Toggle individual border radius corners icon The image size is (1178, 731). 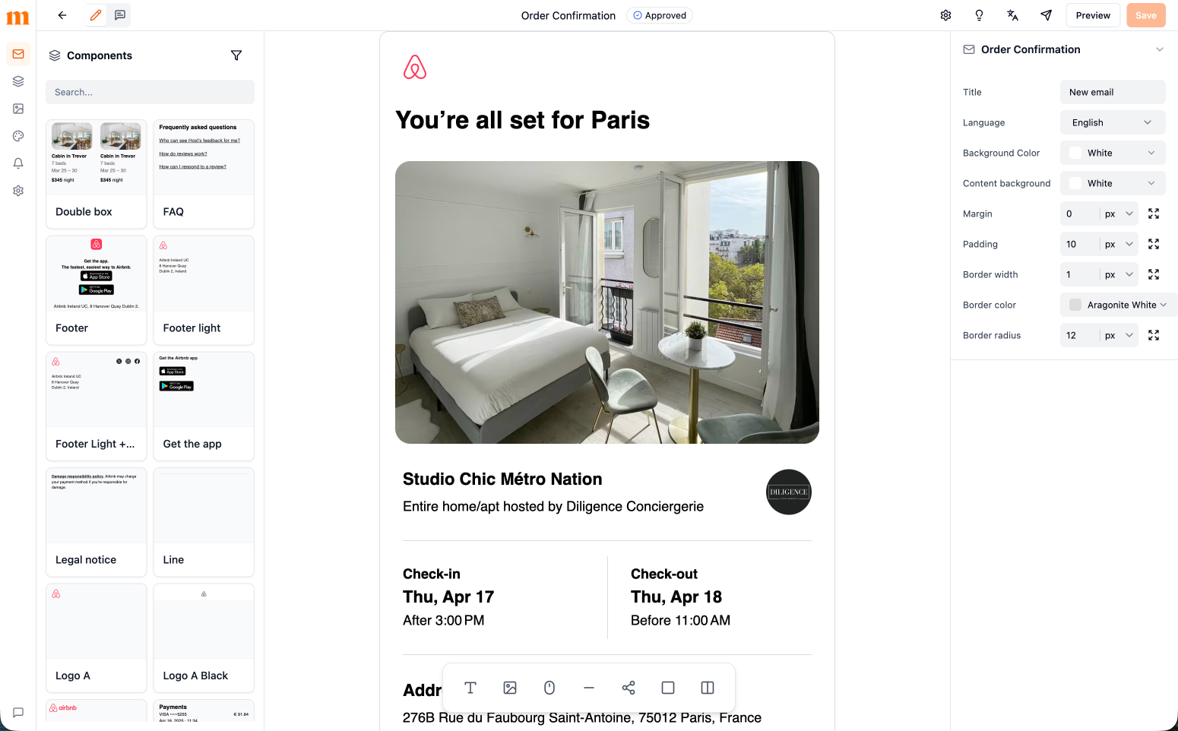[x=1154, y=335]
